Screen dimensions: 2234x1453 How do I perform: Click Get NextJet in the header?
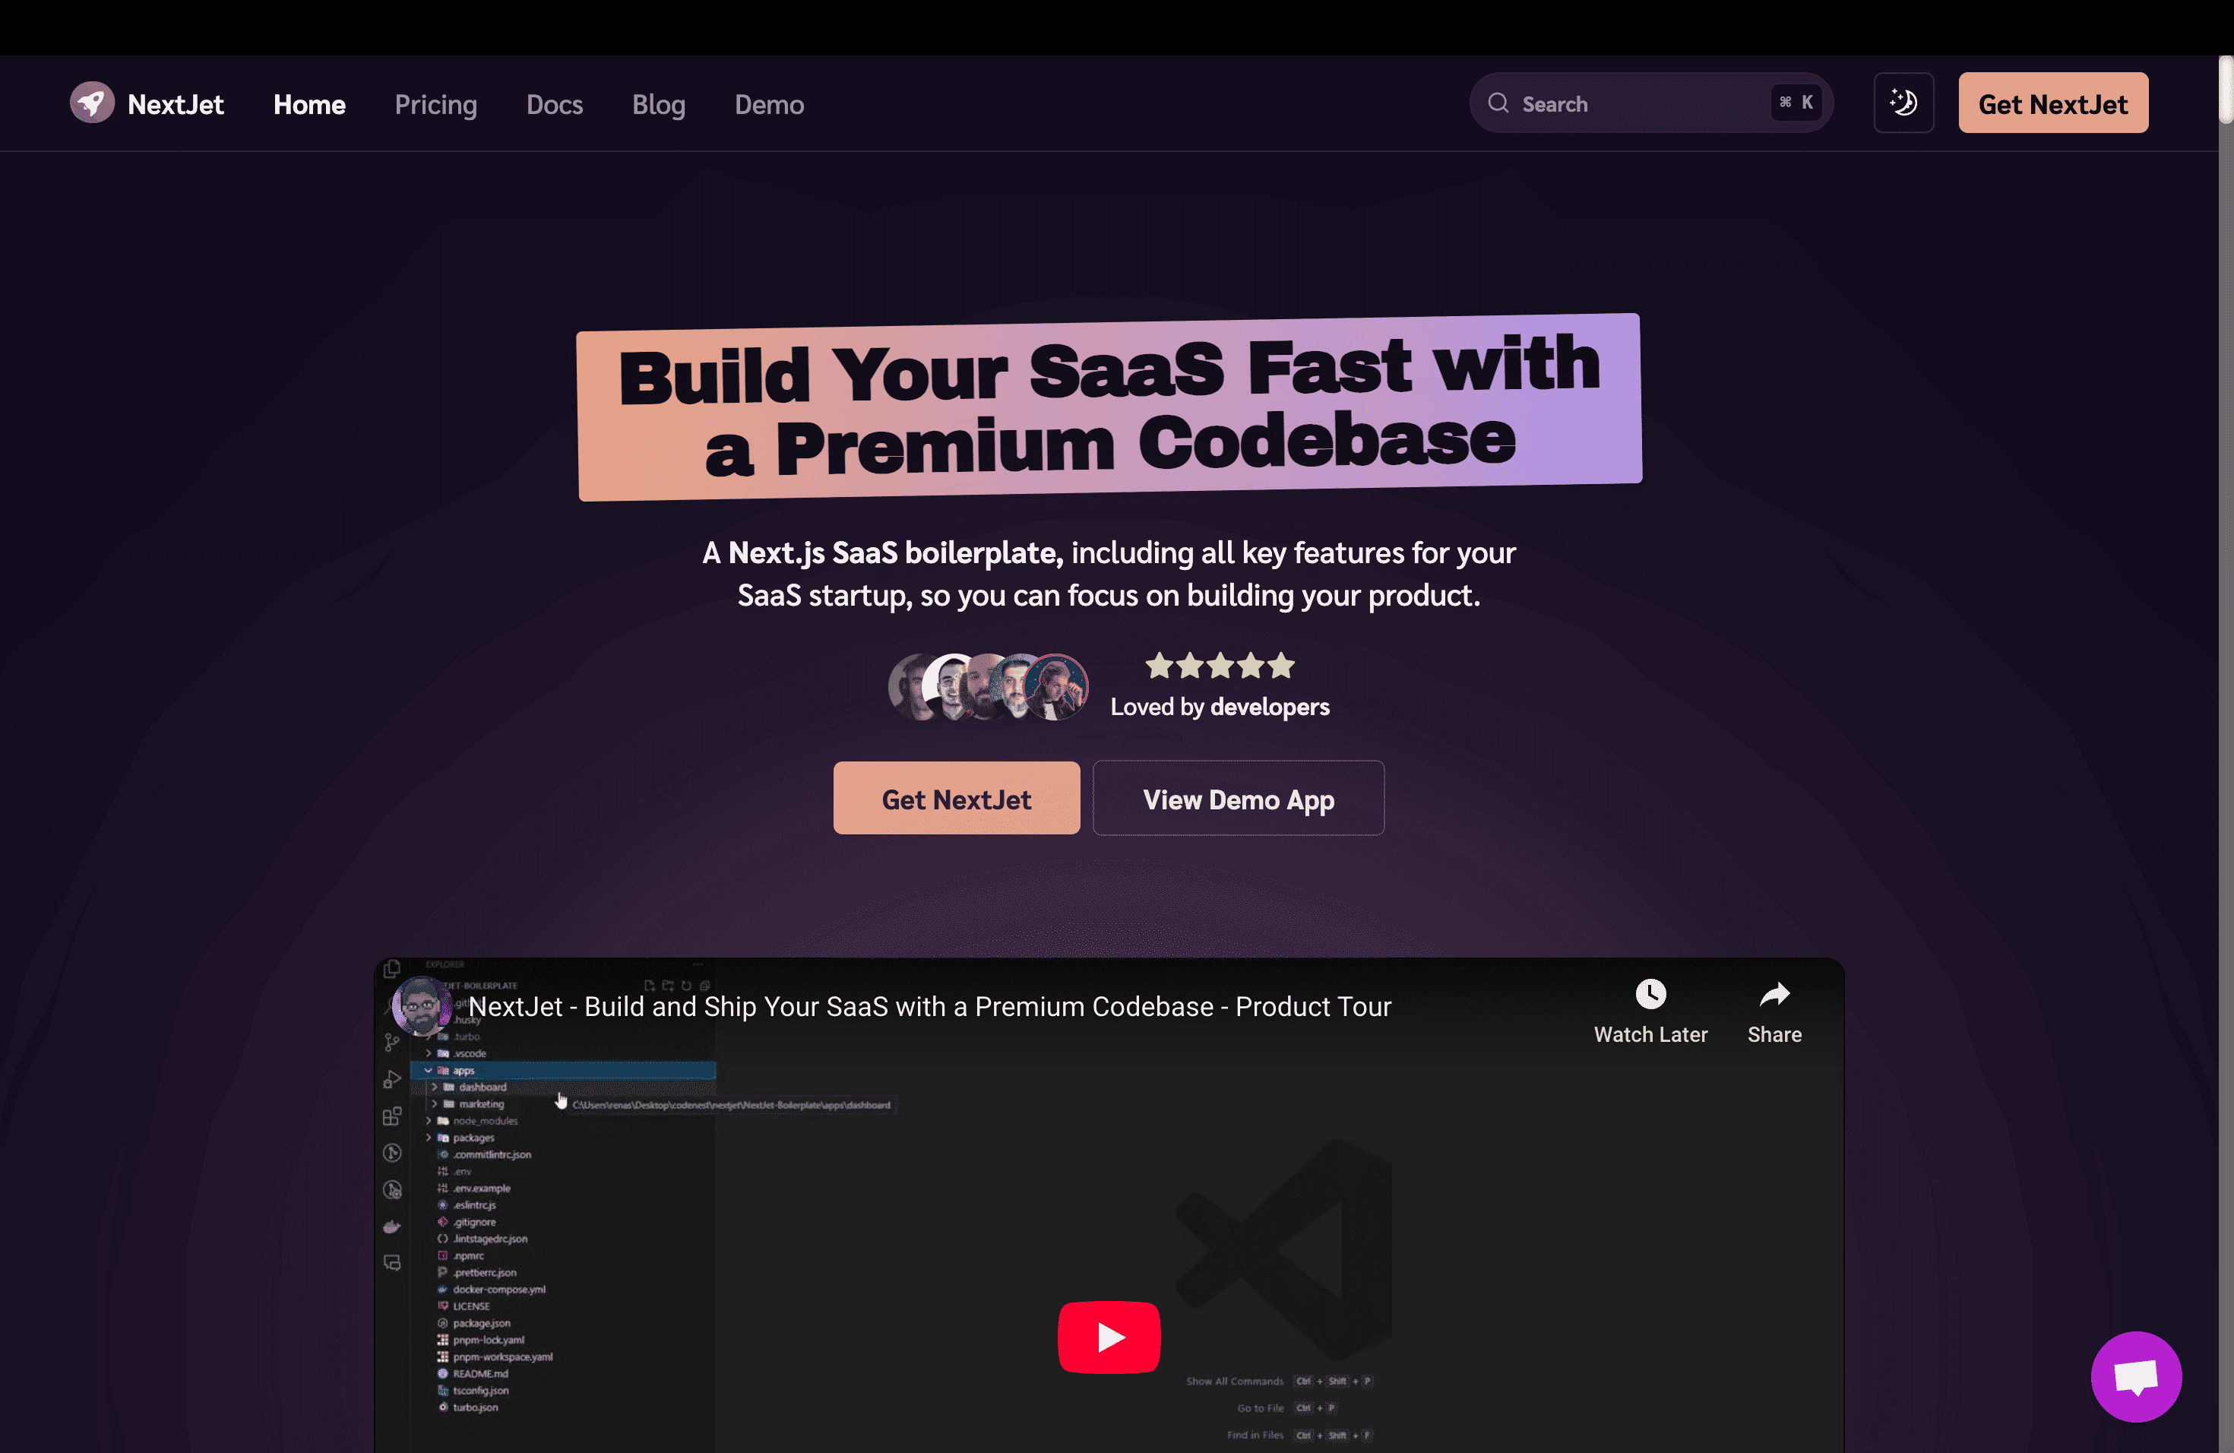pyautogui.click(x=2053, y=103)
